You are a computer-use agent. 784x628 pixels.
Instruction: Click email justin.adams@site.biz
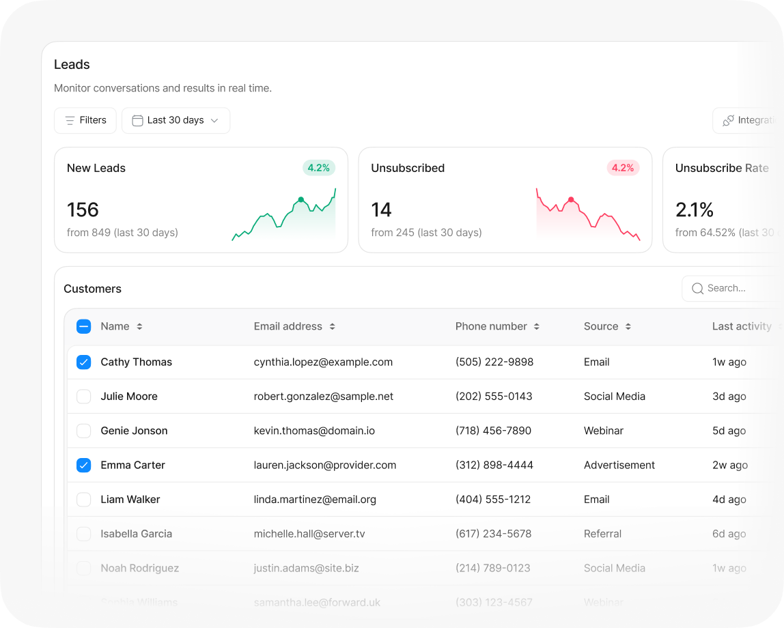306,568
